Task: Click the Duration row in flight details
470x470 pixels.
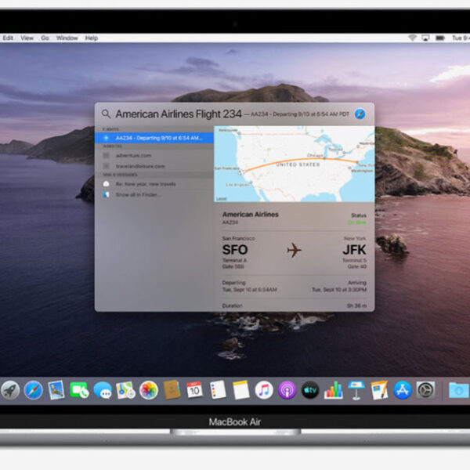Action: tap(294, 305)
